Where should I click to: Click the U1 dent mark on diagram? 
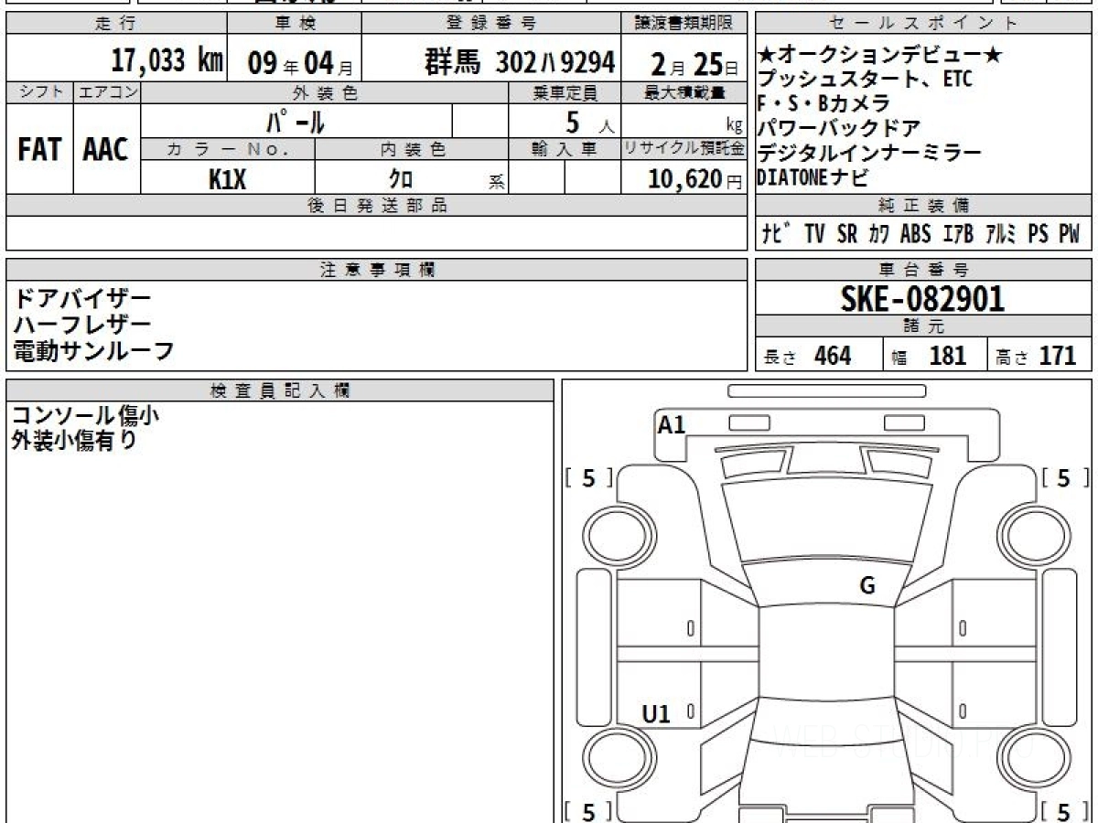pos(656,714)
